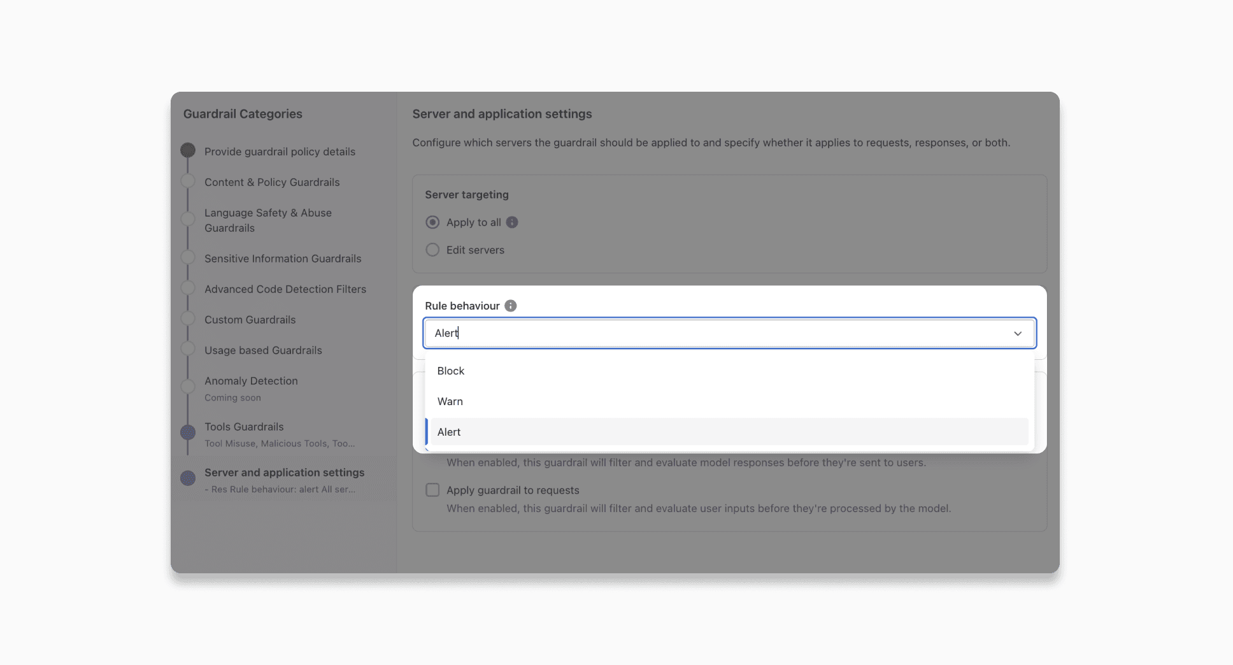This screenshot has height=665, width=1233.
Task: Go to Advanced Code Detection Filters
Action: (285, 289)
